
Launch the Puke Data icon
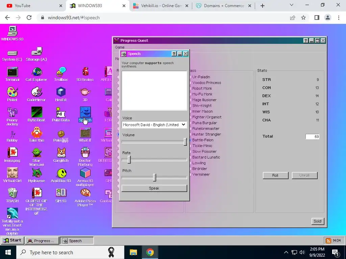coord(61,115)
